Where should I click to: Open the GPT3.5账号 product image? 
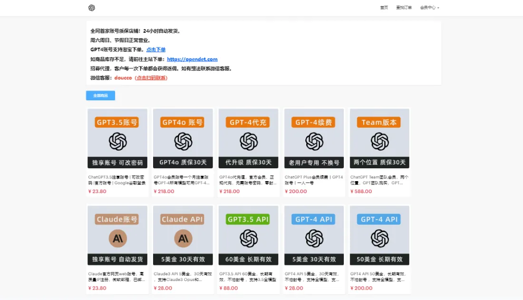pos(117,138)
